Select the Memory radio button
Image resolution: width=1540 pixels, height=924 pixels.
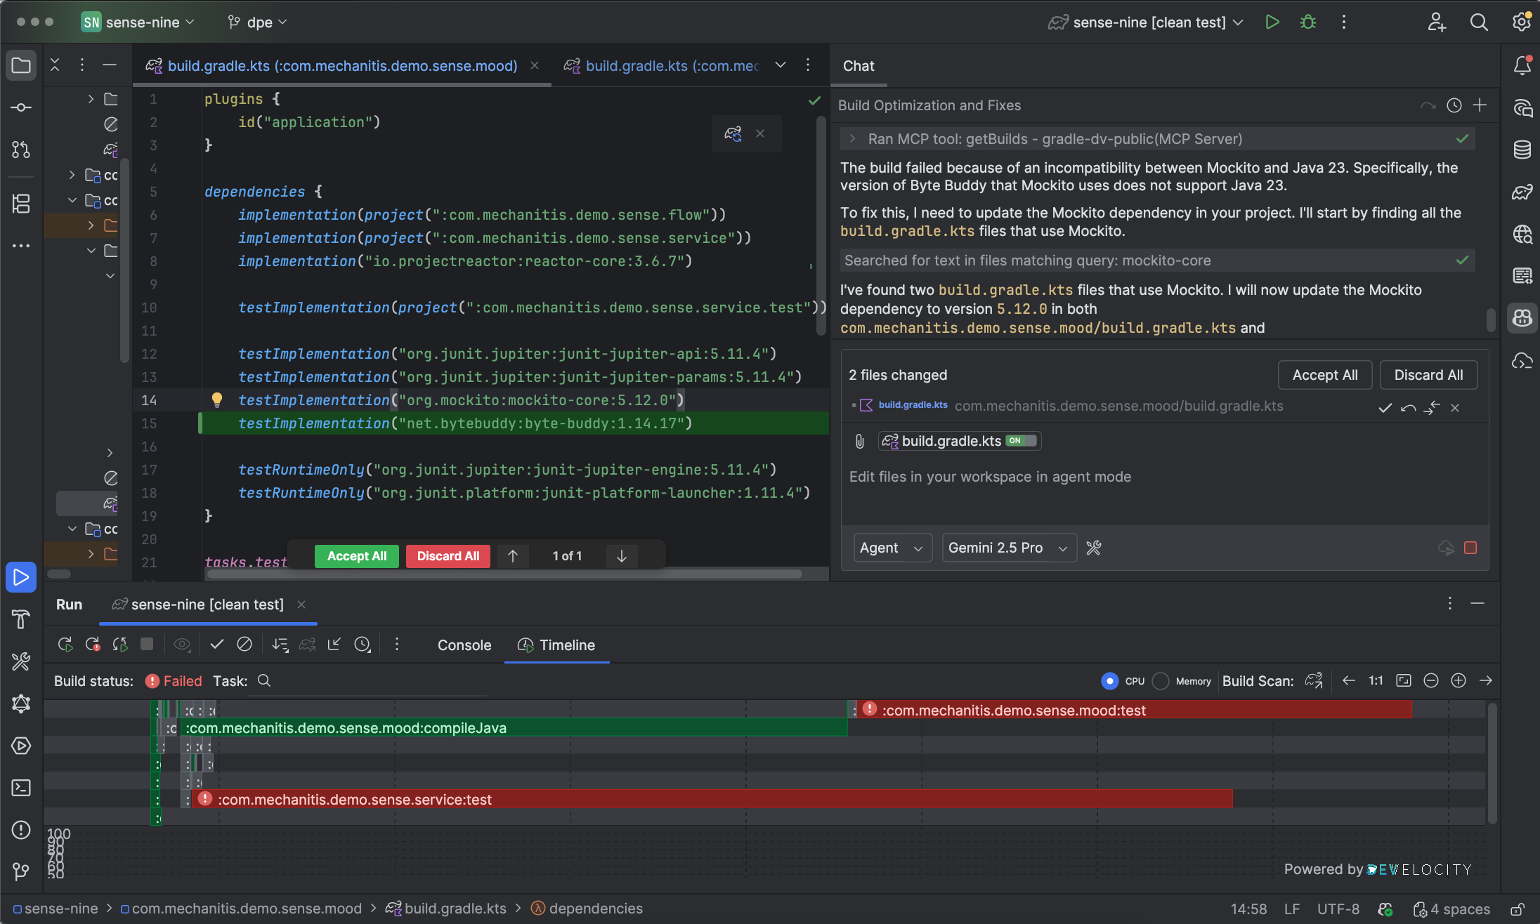point(1161,680)
